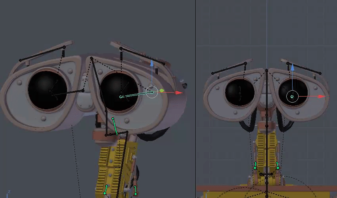Viewport: 337px width, 198px height.
Task: Select central vertical spine bone in front view
Action: pyautogui.click(x=267, y=133)
